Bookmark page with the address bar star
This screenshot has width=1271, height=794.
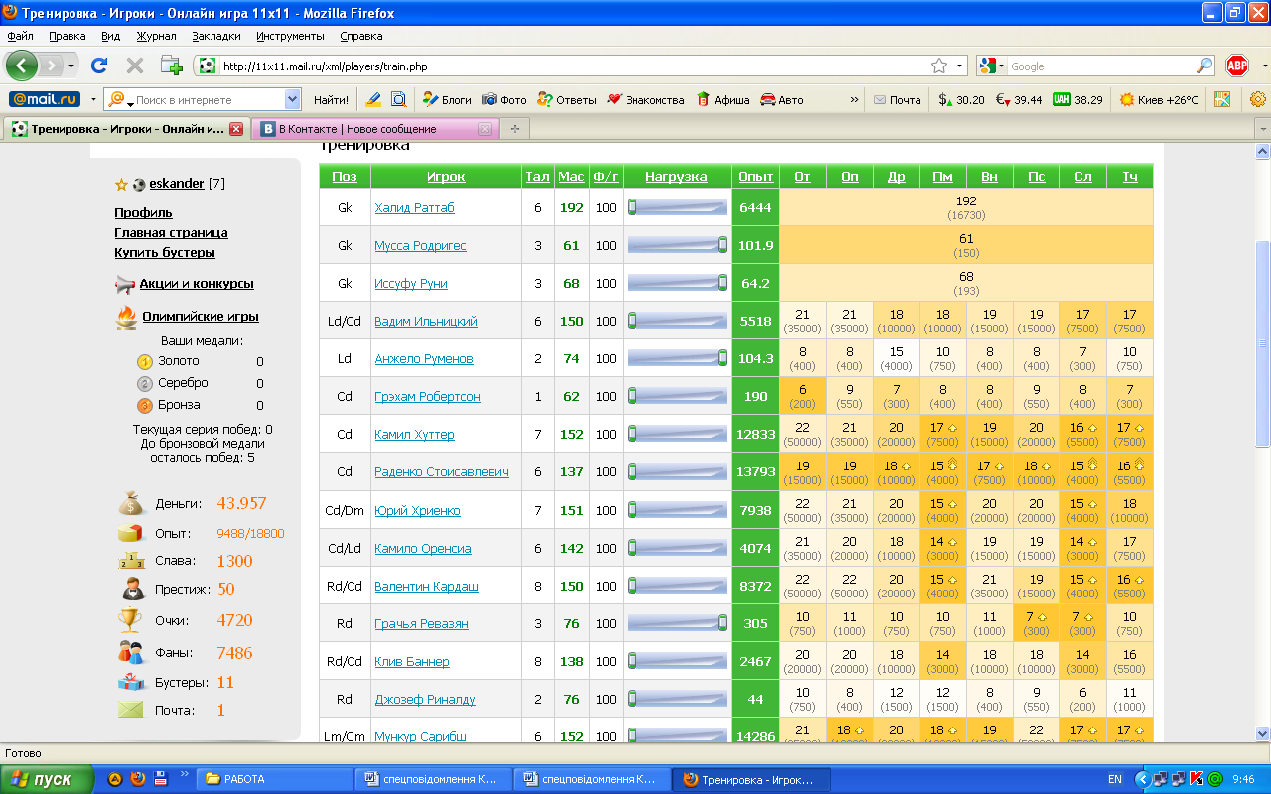[x=938, y=66]
